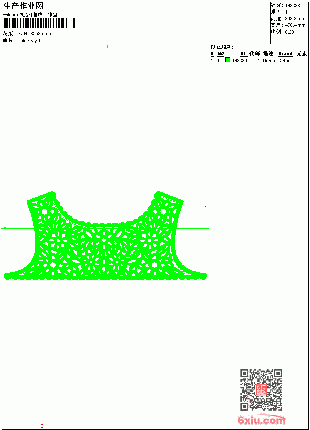Image resolution: width=310 pixels, height=430 pixels.
Task: Click the green embroidery lace design
Action: pyautogui.click(x=105, y=236)
